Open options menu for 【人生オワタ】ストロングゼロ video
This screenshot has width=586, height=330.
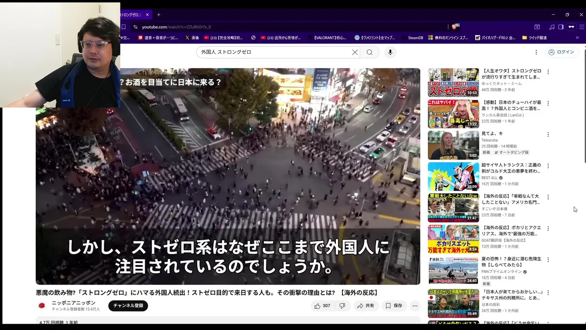point(548,72)
